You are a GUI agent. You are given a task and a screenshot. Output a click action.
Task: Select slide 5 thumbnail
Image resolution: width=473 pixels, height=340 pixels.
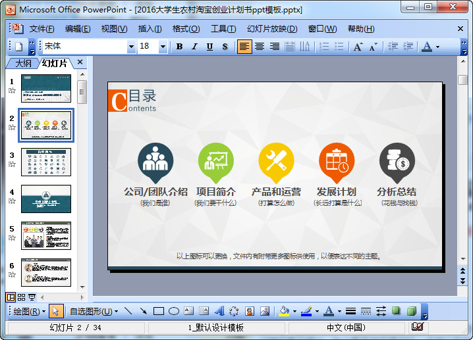pos(46,236)
